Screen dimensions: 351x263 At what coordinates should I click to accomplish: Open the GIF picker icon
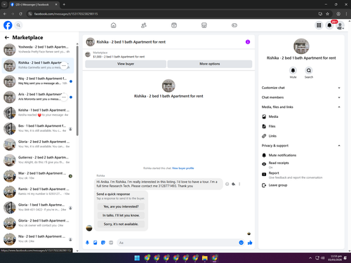[x=111, y=243]
